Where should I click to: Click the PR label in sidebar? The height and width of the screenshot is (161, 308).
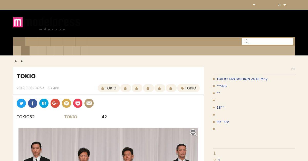coord(293,69)
